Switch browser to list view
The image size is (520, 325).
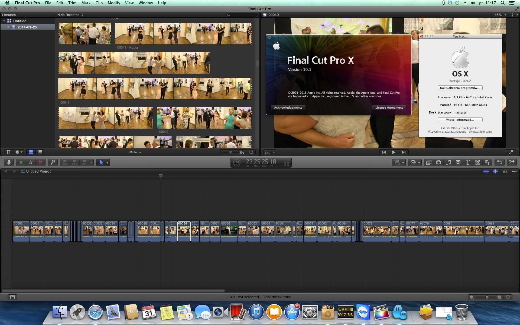[40, 152]
